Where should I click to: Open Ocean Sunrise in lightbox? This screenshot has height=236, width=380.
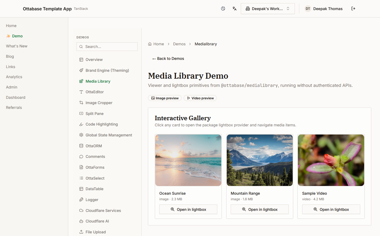pyautogui.click(x=188, y=209)
